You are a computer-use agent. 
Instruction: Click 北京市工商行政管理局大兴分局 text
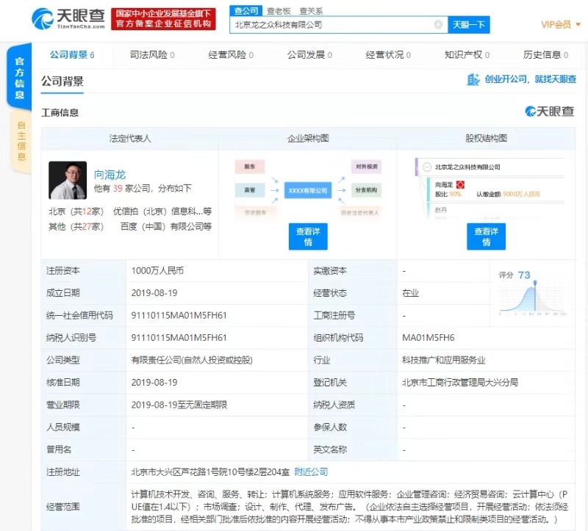pos(460,382)
